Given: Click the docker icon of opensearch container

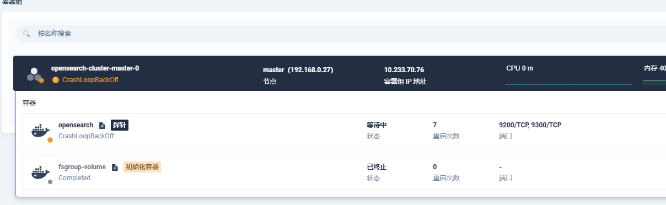Looking at the screenshot, I should pos(41,131).
